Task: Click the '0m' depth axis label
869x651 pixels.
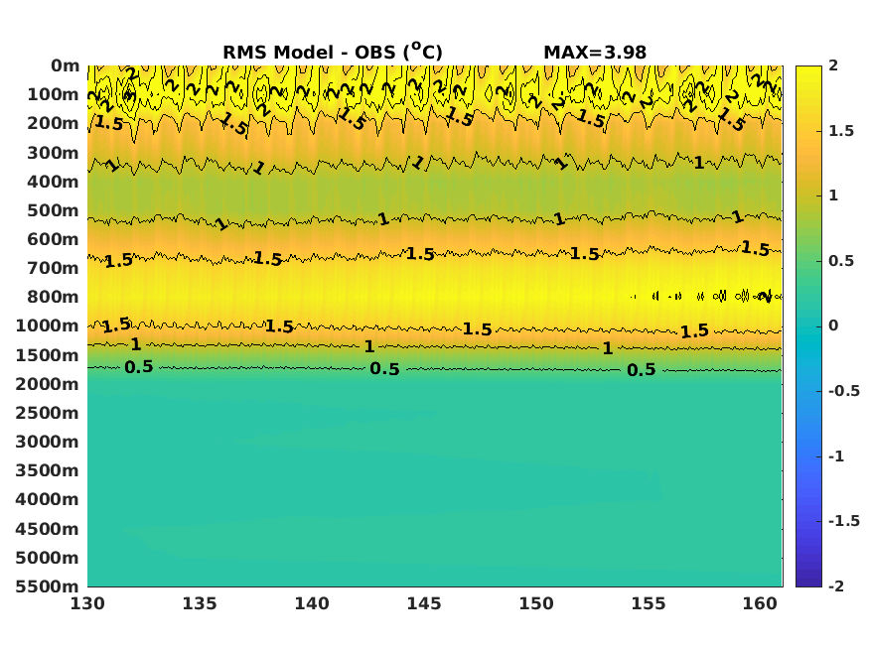Action: coord(65,65)
